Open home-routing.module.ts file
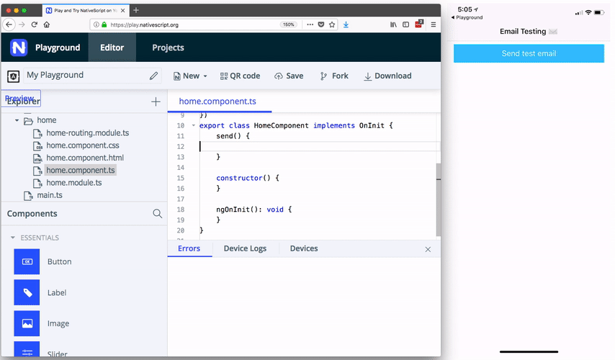This screenshot has width=615, height=360. pos(87,133)
